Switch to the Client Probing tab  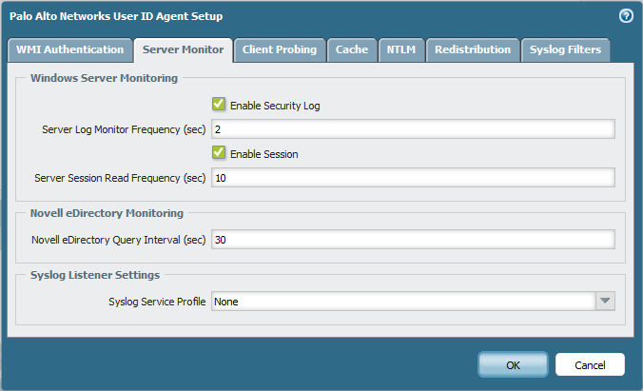280,49
